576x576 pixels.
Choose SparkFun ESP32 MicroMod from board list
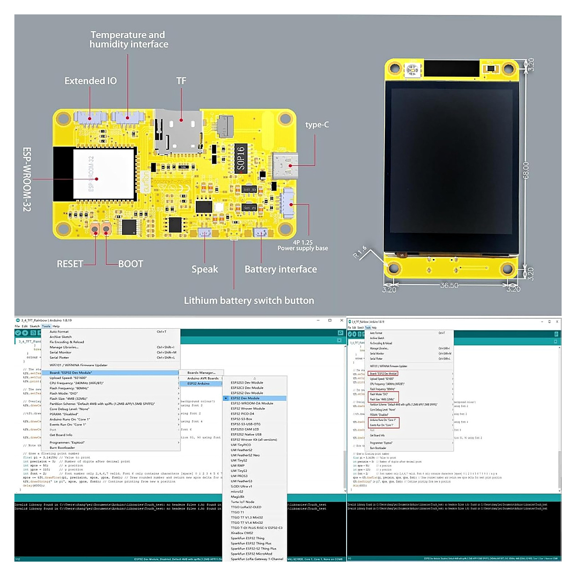255,553
